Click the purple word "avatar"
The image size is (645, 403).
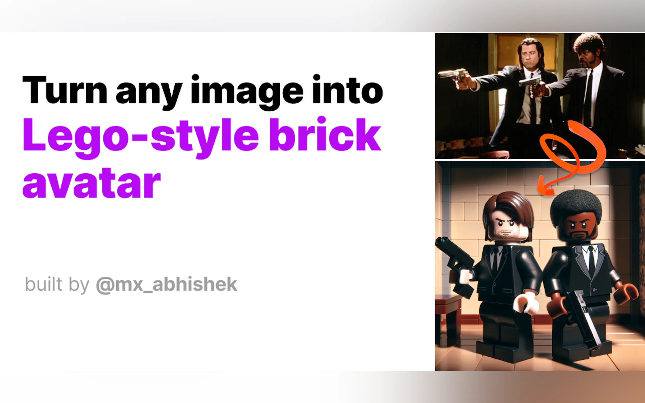[92, 184]
